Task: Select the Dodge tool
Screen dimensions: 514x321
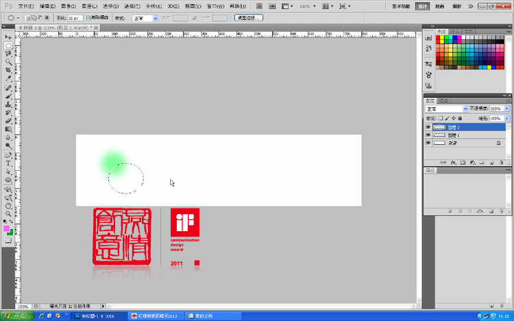Action: 8,145
